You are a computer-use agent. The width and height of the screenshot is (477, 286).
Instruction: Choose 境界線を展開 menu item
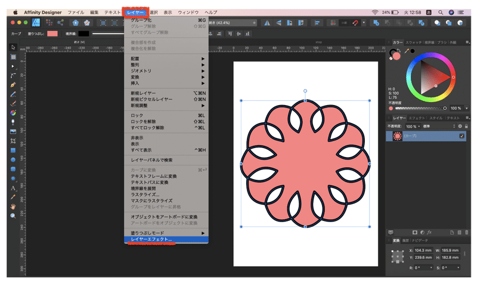pyautogui.click(x=166, y=189)
